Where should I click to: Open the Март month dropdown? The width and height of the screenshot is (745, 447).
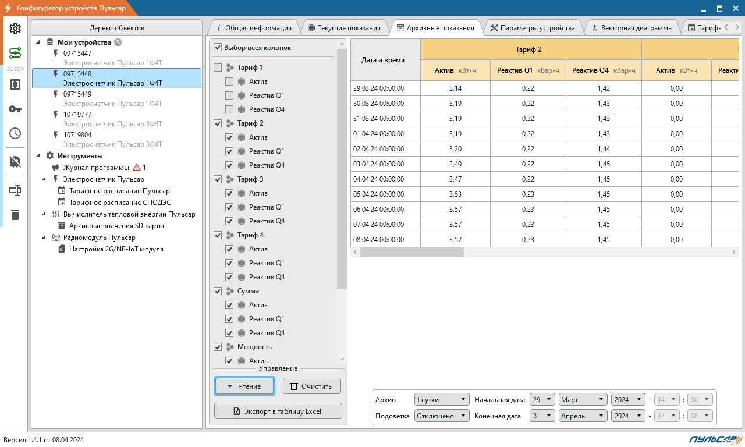tap(583, 400)
